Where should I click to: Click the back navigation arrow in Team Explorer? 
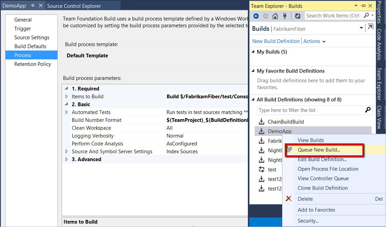[x=256, y=15]
